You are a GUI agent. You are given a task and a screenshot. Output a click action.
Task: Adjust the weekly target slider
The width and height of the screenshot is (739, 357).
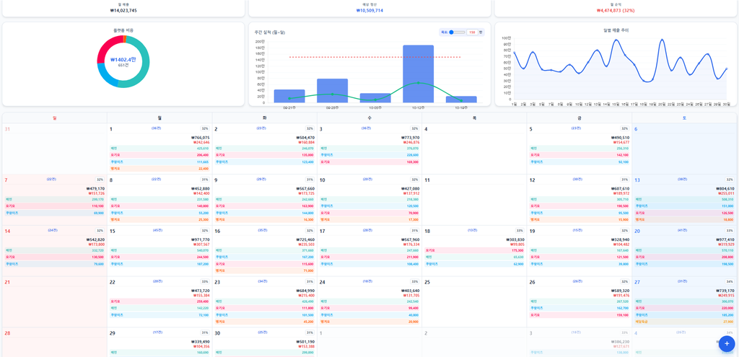[457, 32]
